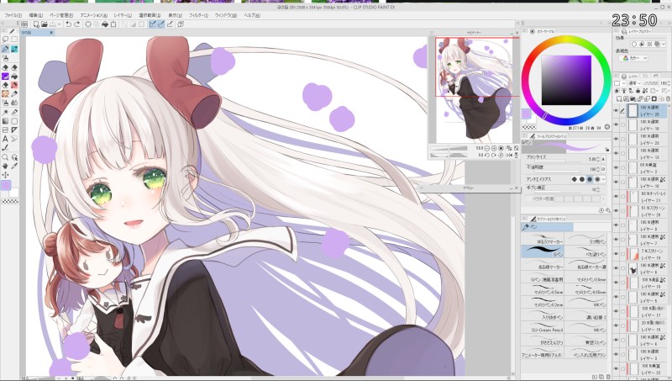Adjust brush size stepper arrows
The height and width of the screenshot is (381, 672).
tap(598, 159)
